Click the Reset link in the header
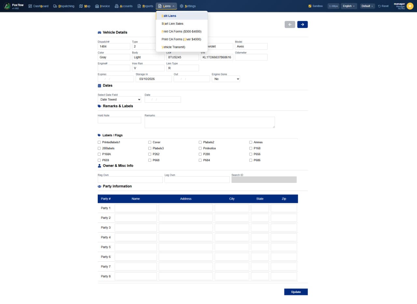This screenshot has height=304, width=417. (x=383, y=6)
